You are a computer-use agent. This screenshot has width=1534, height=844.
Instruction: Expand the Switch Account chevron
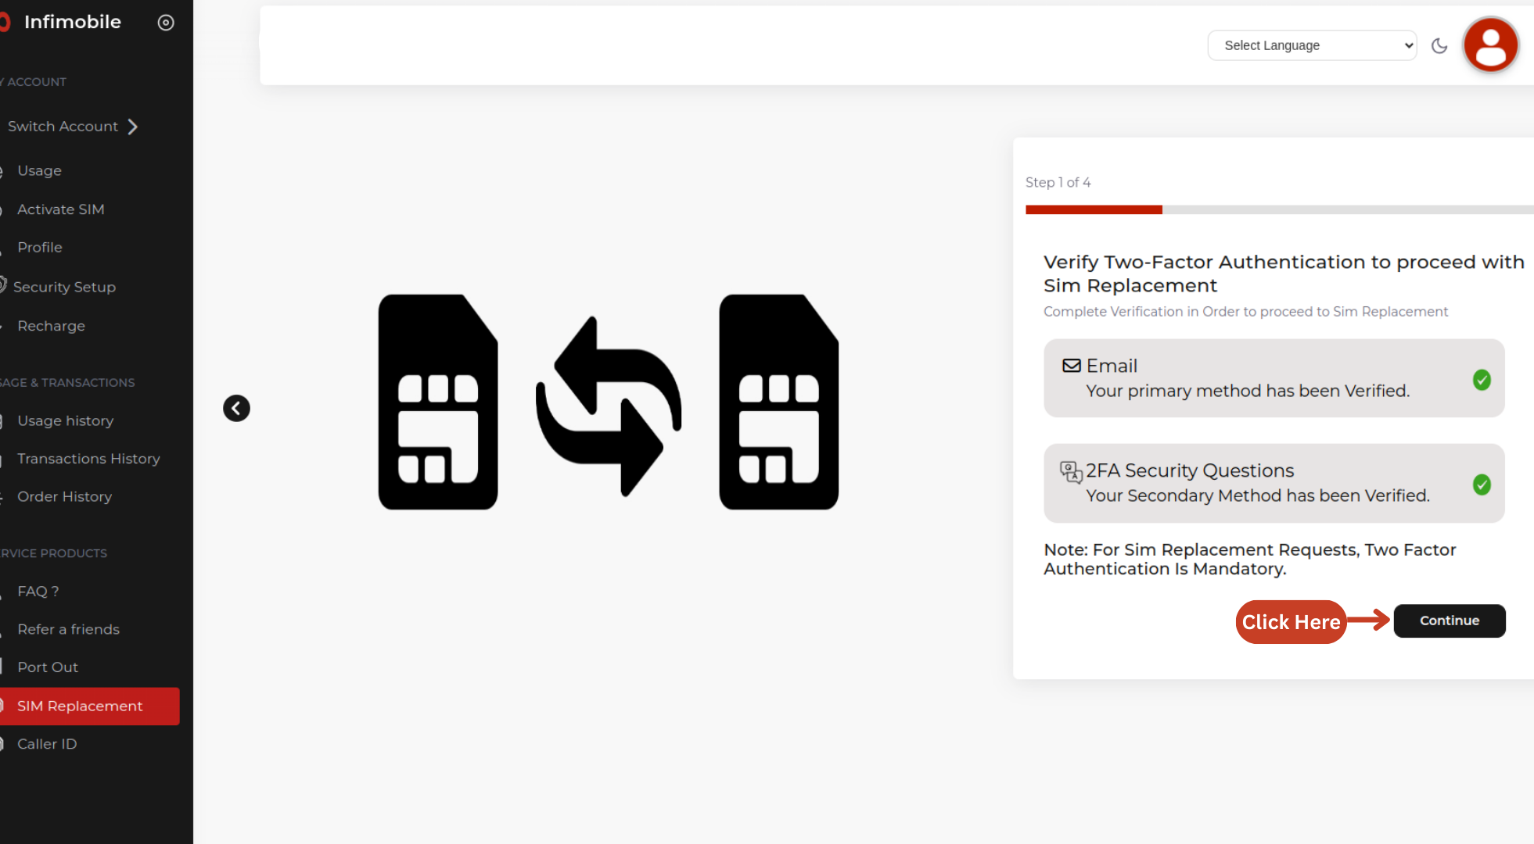coord(133,127)
